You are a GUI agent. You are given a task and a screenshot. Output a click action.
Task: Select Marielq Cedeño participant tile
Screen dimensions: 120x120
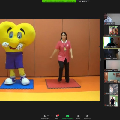(x=112, y=54)
